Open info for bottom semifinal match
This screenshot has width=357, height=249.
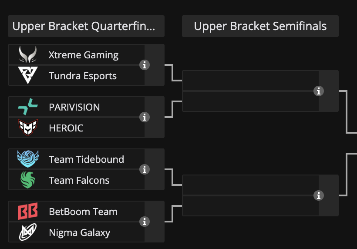tap(319, 195)
